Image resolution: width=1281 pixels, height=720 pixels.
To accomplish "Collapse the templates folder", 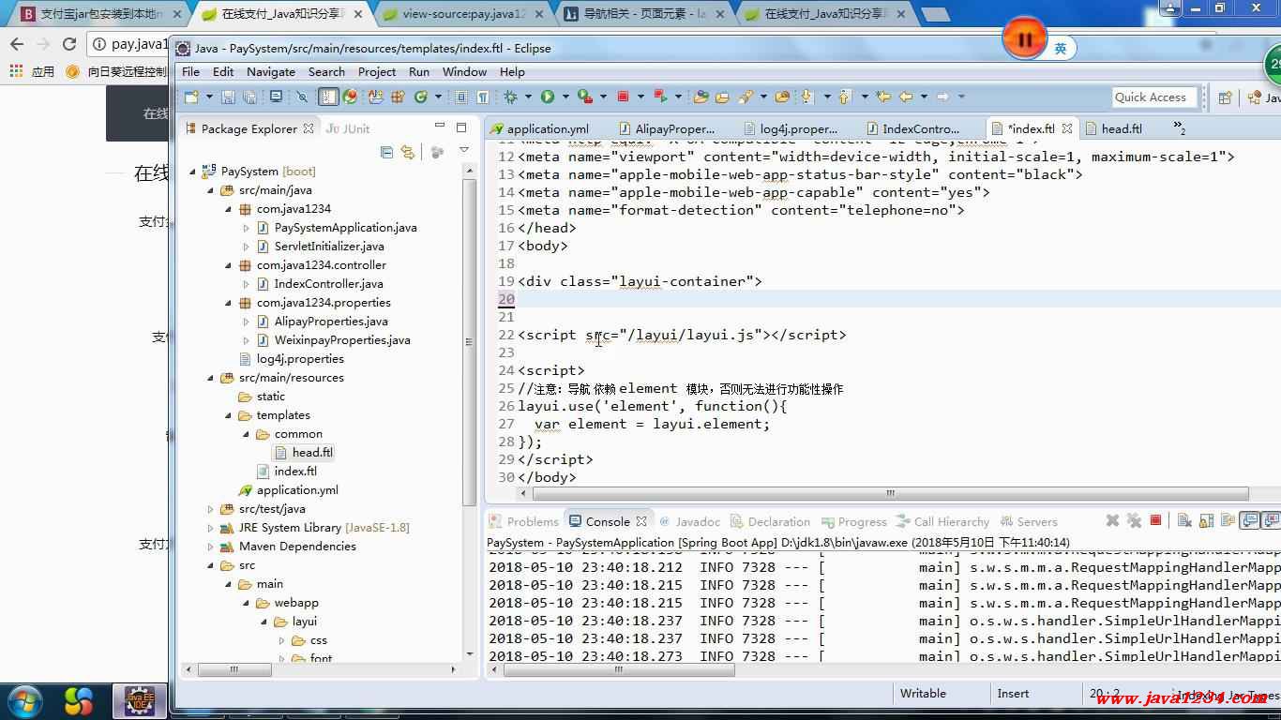I will point(229,415).
